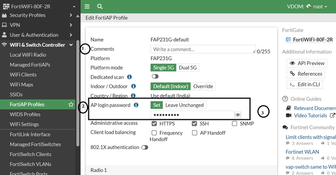Screen dimensions: 336x175
Task: Reveal password with the eye icon
Action: click(238, 115)
